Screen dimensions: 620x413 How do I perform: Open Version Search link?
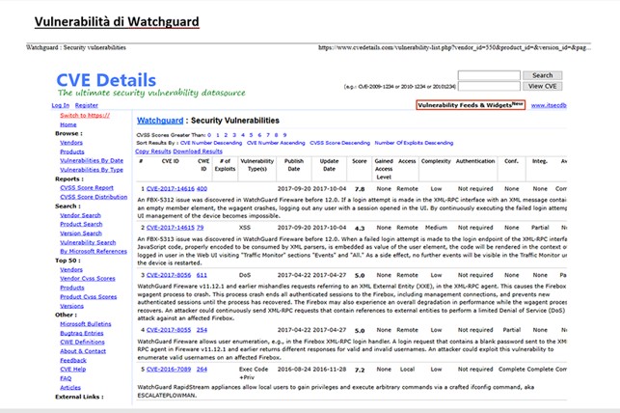click(81, 234)
